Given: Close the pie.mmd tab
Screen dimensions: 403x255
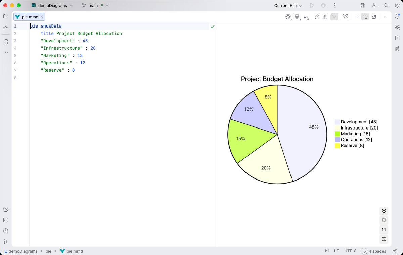Looking at the screenshot, I should (42, 17).
